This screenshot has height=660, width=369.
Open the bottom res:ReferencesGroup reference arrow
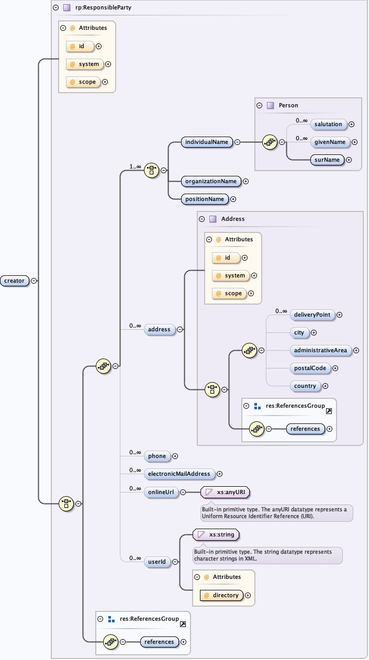tap(183, 624)
